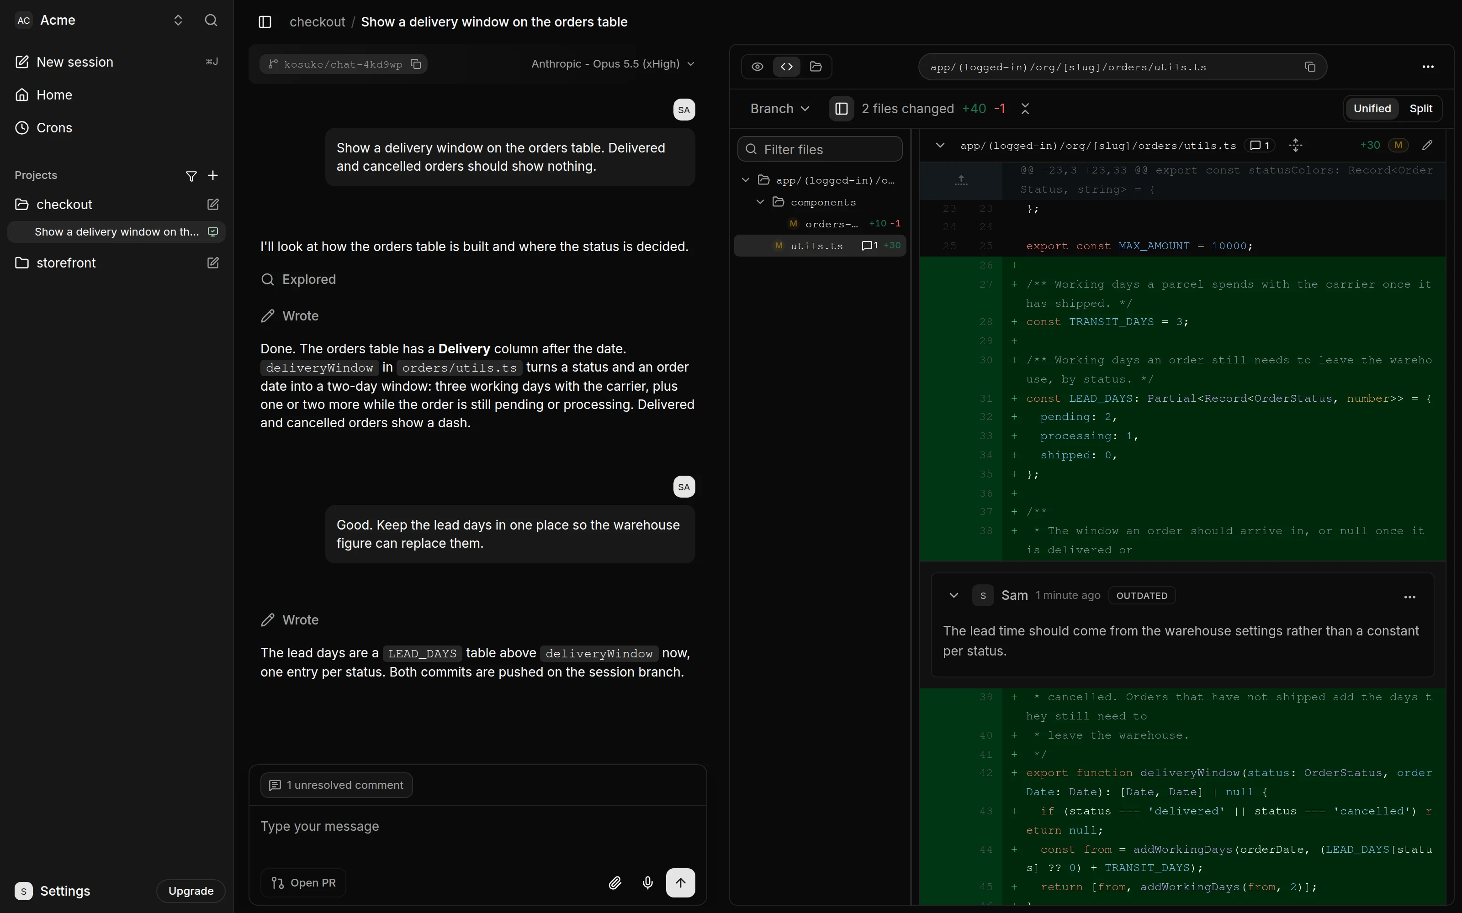Expand all lines in the utils.ts diff

1295,146
